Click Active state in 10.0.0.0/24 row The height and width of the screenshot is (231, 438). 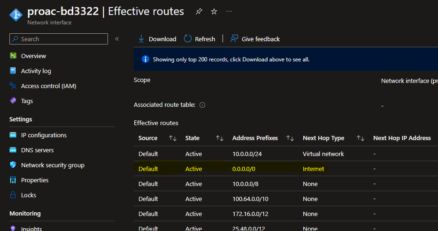(x=193, y=154)
